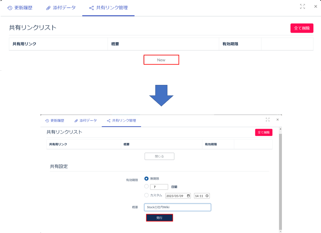
Task: Click the paperclip attachment icon in the upper panel
Action: [49, 8]
